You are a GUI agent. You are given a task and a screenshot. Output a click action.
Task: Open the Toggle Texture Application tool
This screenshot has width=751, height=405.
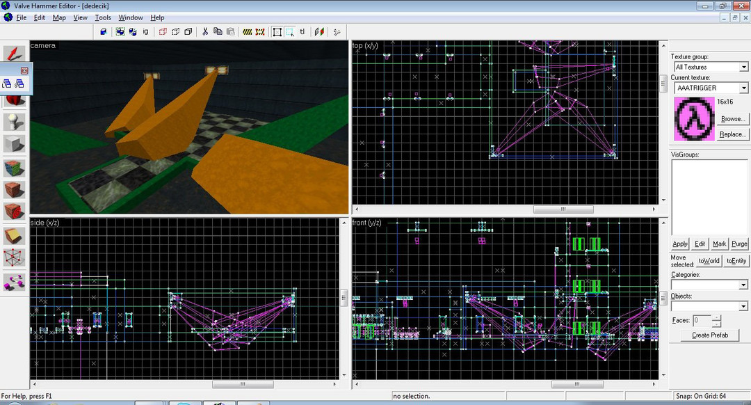15,168
